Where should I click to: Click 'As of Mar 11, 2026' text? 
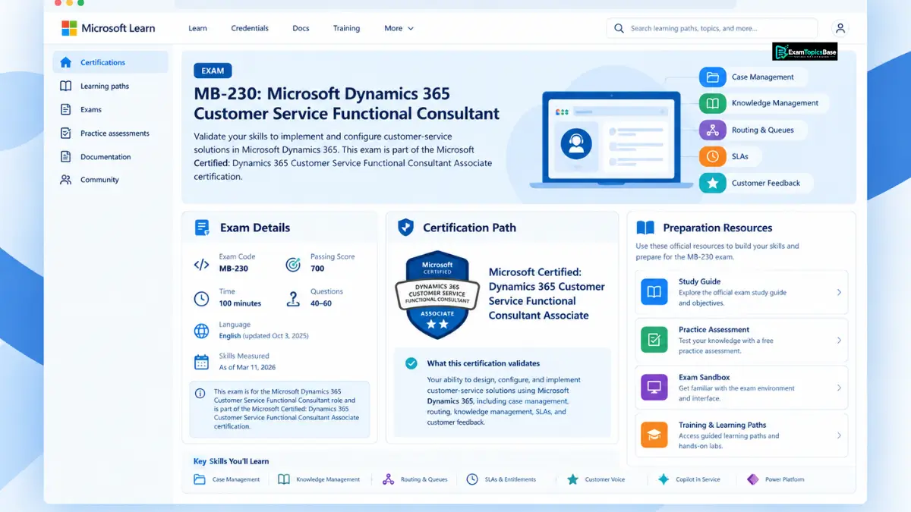pyautogui.click(x=247, y=367)
